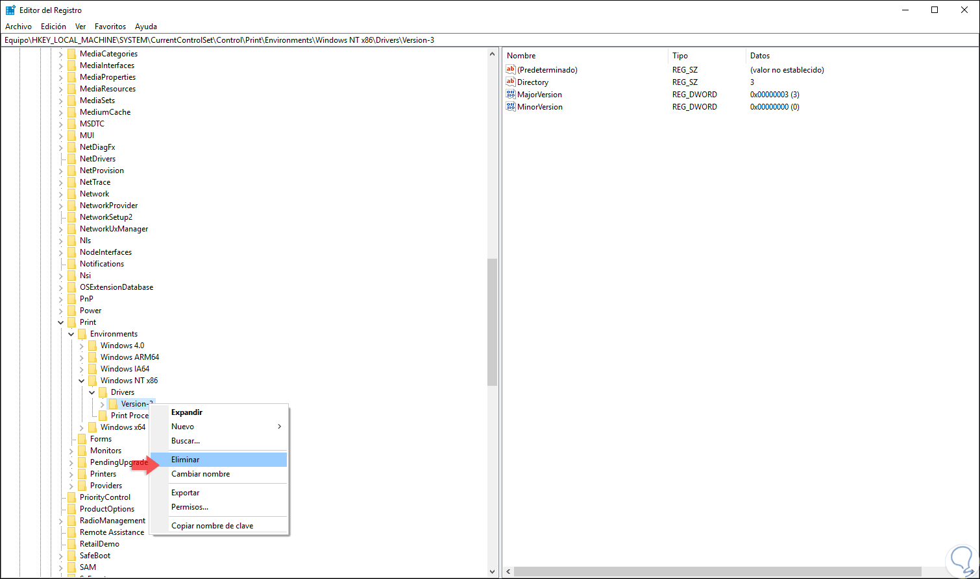Image resolution: width=980 pixels, height=579 pixels.
Task: Click the folder icon for Monitors
Action: (82, 451)
